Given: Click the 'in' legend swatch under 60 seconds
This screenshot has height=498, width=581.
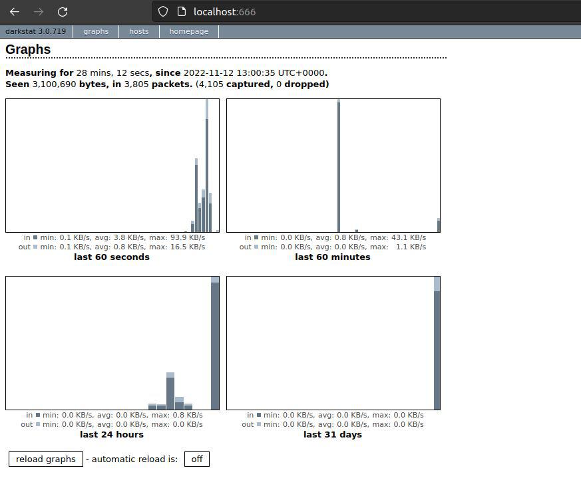Looking at the screenshot, I should click(35, 237).
